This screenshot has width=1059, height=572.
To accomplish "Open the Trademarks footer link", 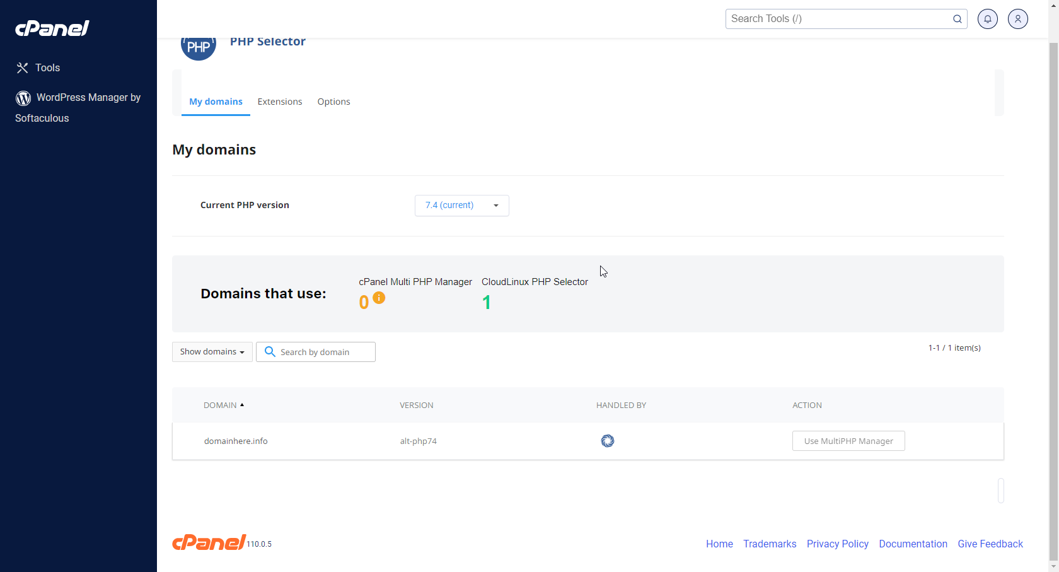I will point(770,544).
